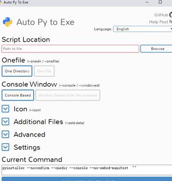Expand the Icon section chevron
Screen dimensions: 172x181
5,109
